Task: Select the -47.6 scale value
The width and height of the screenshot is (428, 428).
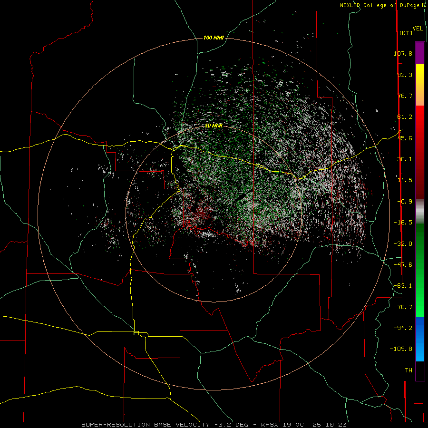Action: coord(403,265)
